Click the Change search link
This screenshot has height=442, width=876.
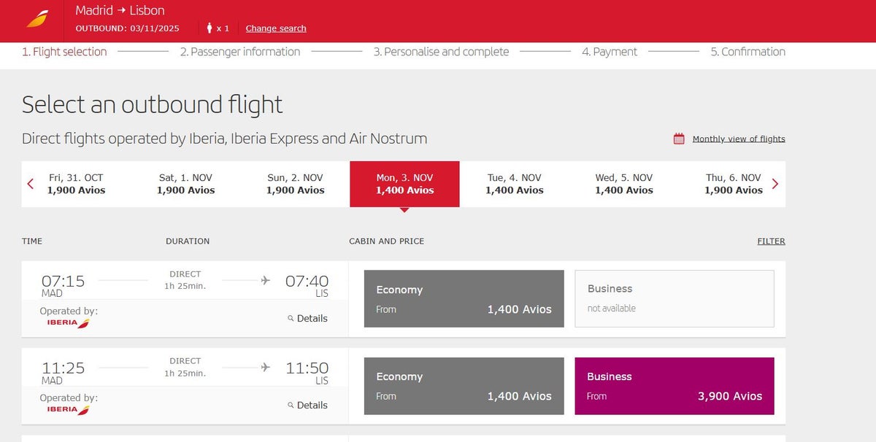click(x=276, y=28)
